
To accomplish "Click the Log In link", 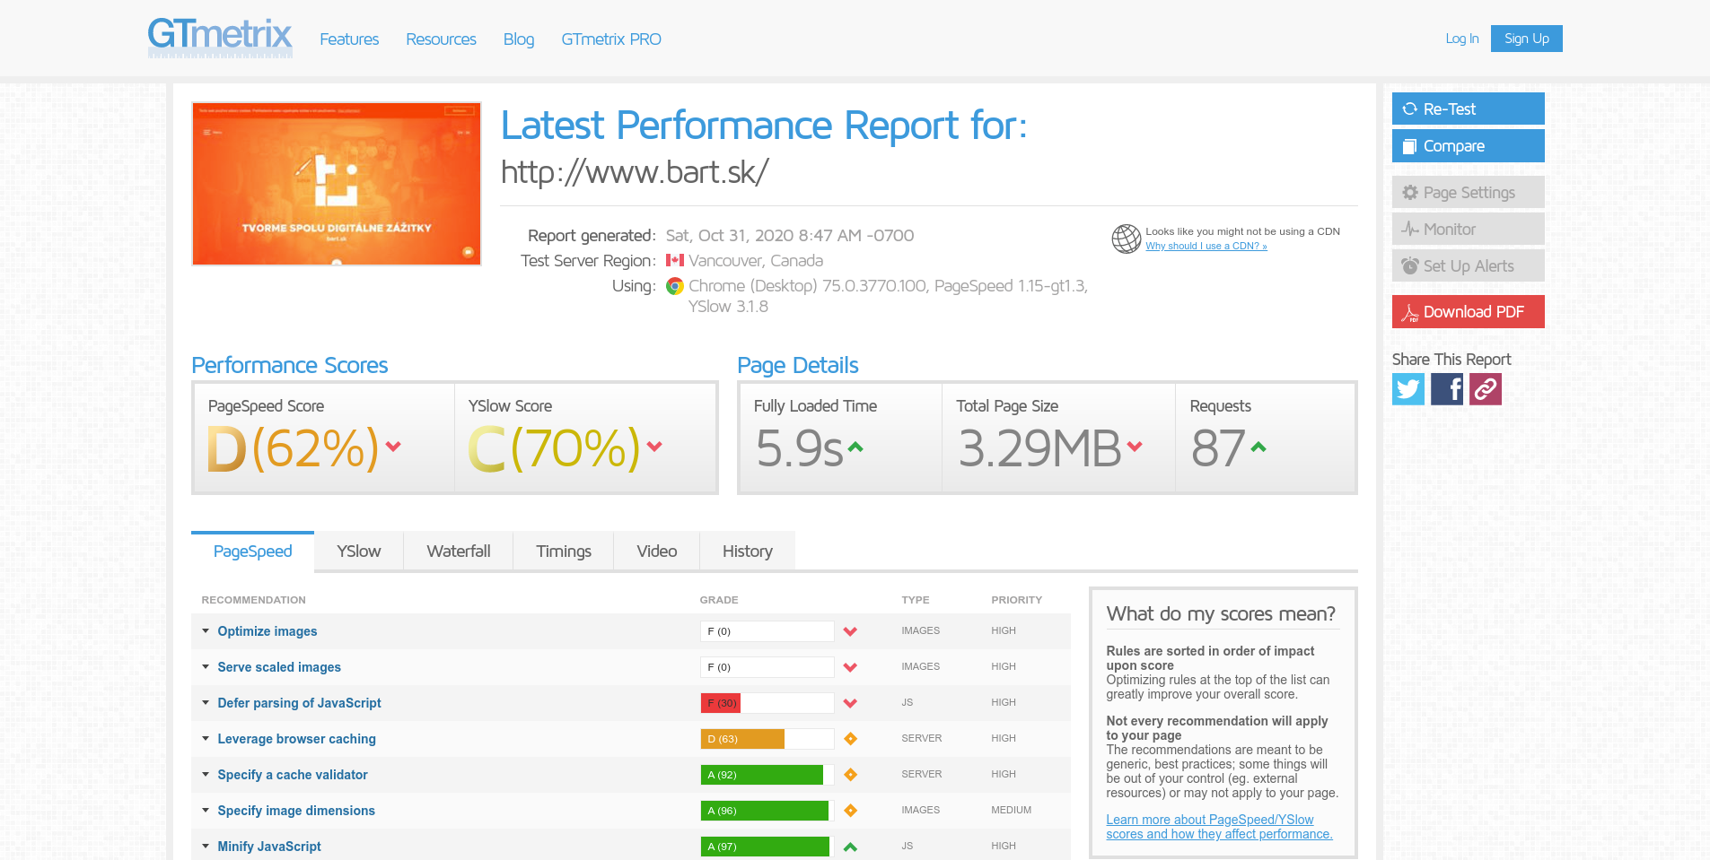I will pyautogui.click(x=1462, y=39).
